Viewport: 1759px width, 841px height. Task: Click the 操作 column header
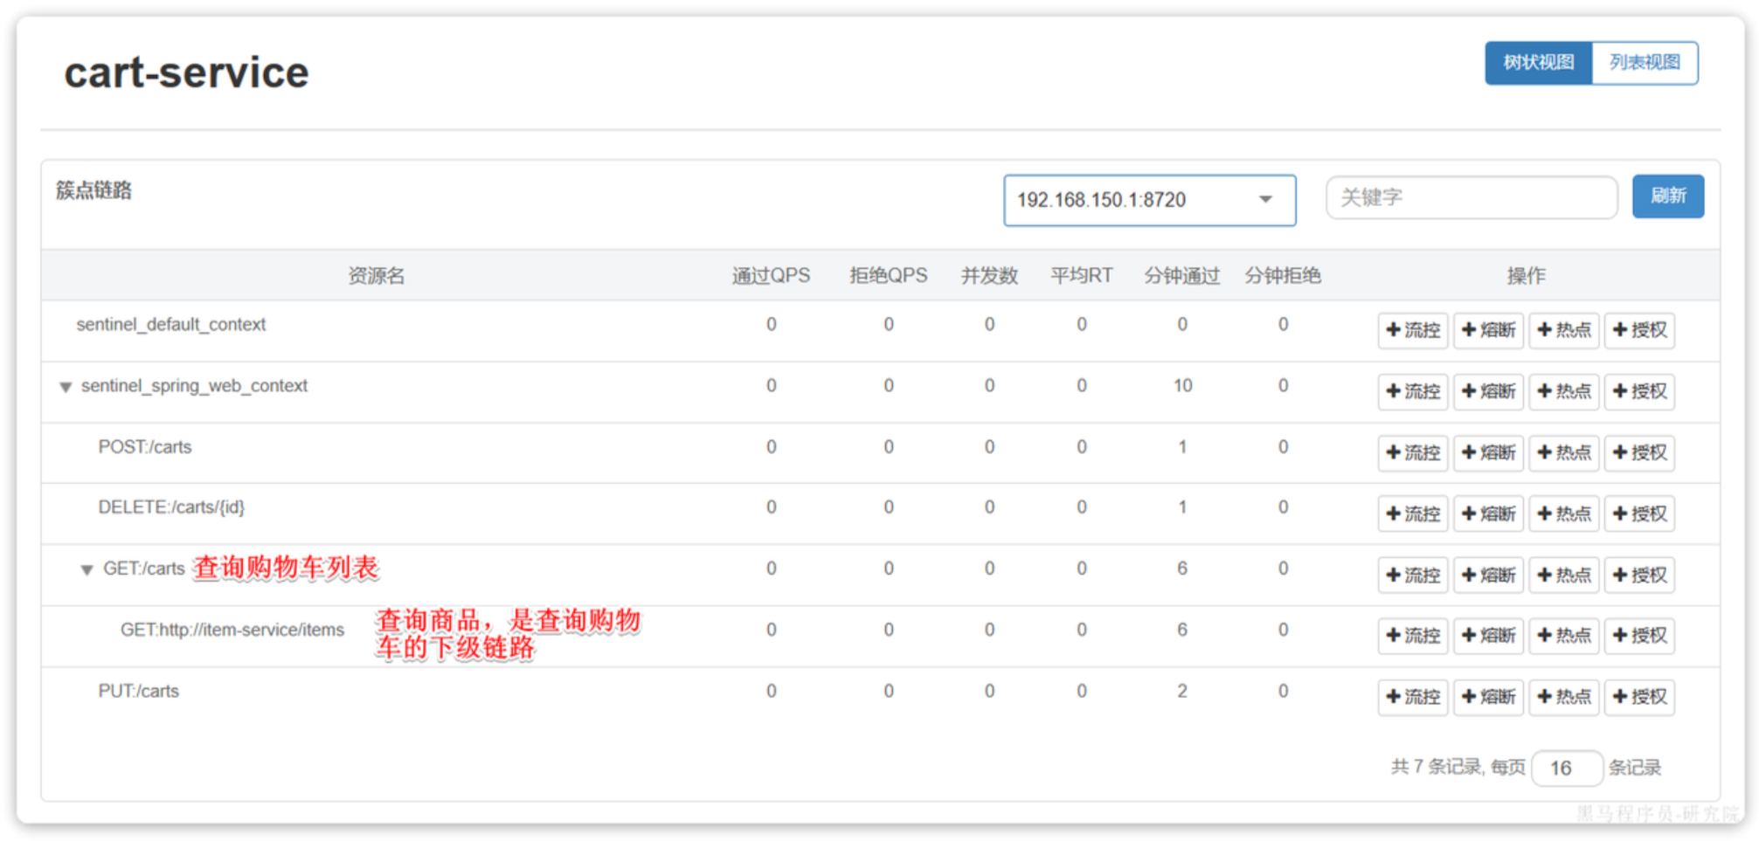pos(1526,276)
